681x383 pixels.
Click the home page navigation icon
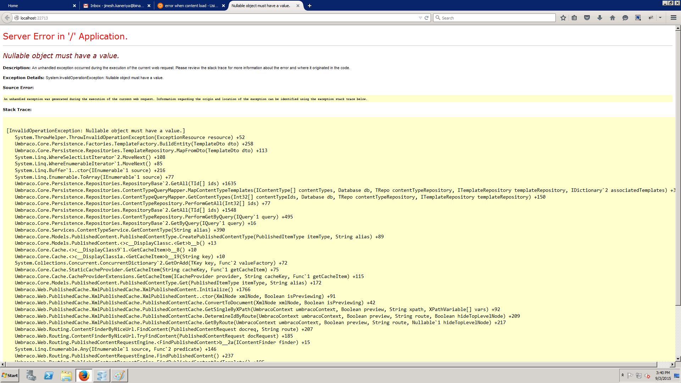tap(613, 18)
